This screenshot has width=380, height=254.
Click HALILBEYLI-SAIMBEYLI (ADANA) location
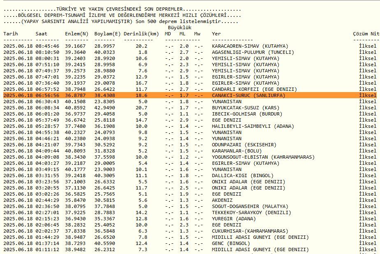(253, 126)
